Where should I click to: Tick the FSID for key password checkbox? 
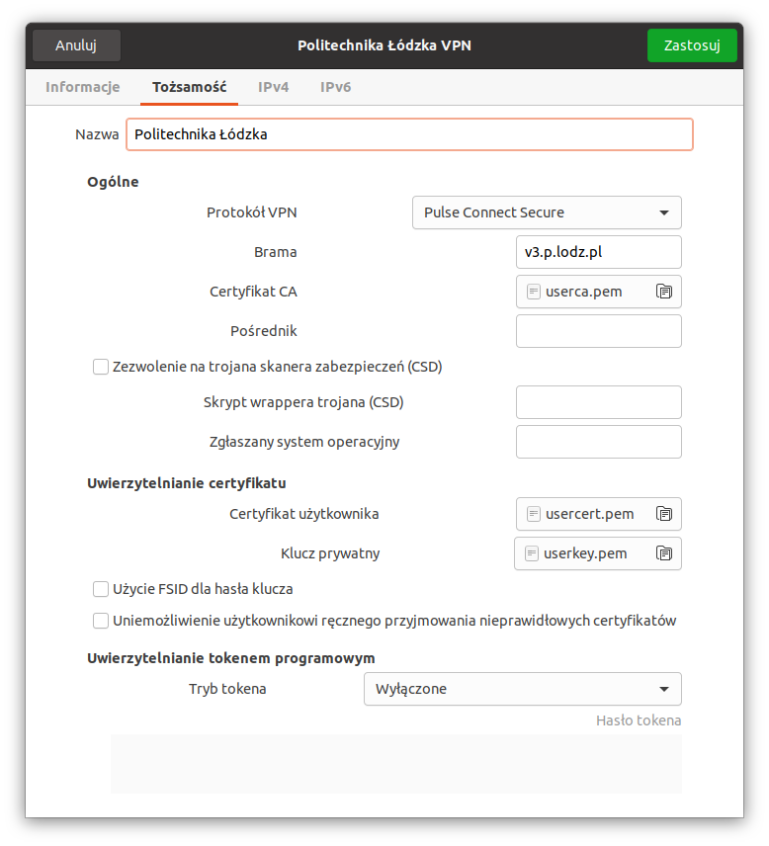(101, 589)
